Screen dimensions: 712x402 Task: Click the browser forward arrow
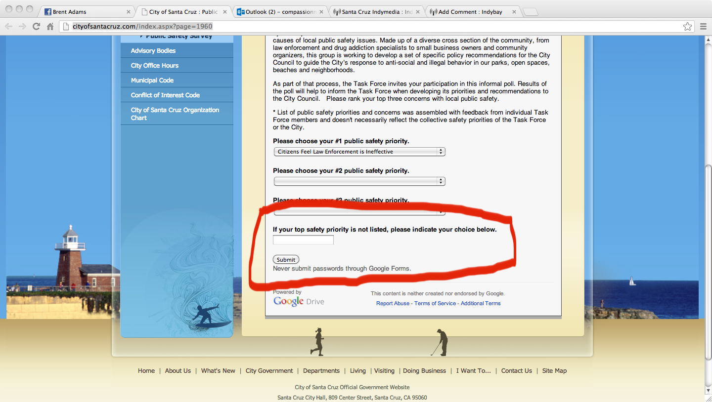point(22,27)
